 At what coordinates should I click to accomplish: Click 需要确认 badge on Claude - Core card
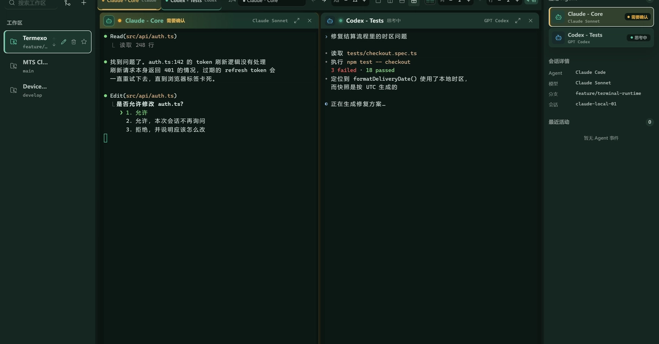tap(638, 17)
